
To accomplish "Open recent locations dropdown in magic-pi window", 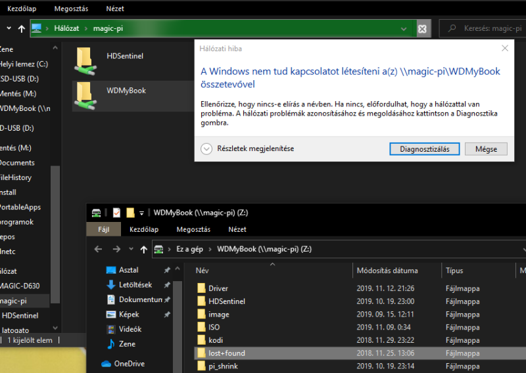I will pyautogui.click(x=9, y=28).
